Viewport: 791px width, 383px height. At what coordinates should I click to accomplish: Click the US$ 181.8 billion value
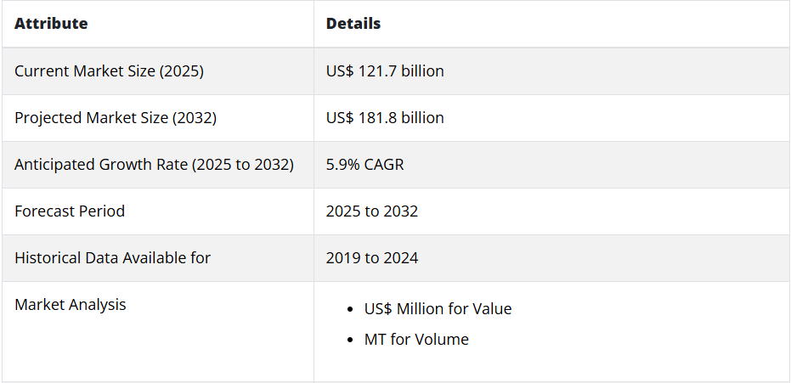[x=385, y=118]
